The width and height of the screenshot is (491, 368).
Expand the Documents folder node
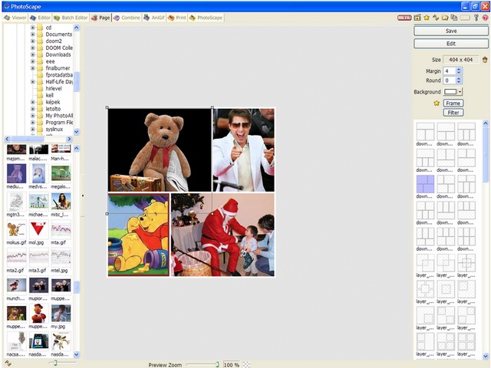(32, 34)
